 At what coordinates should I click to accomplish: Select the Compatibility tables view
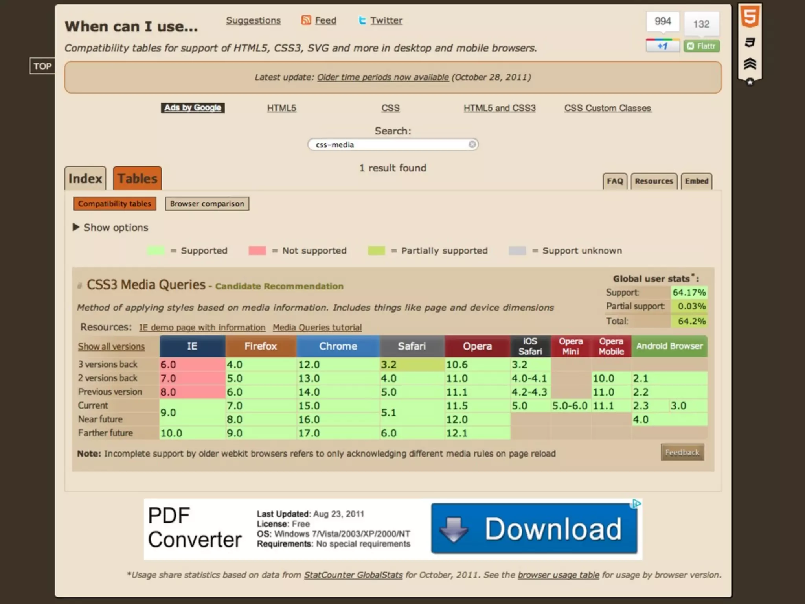coord(114,204)
